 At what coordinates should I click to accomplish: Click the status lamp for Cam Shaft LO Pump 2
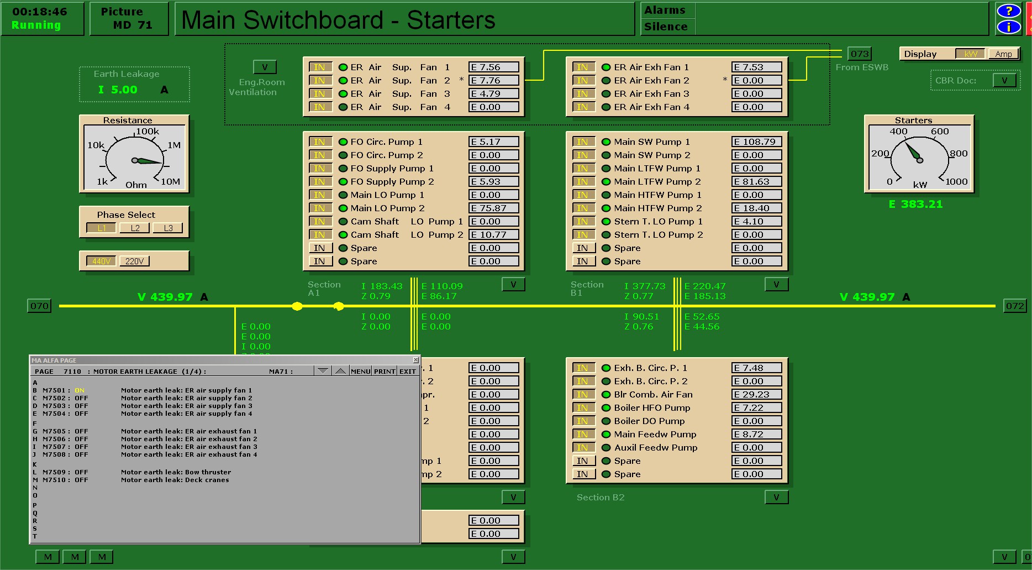pyautogui.click(x=343, y=235)
